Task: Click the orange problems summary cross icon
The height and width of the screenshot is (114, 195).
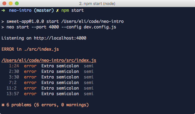Action: pyautogui.click(x=3, y=105)
